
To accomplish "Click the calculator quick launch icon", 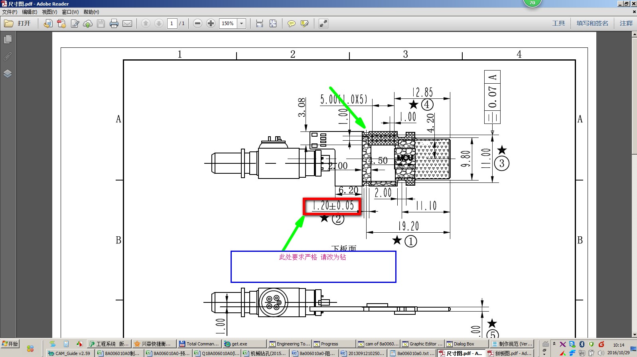I will pos(66,344).
